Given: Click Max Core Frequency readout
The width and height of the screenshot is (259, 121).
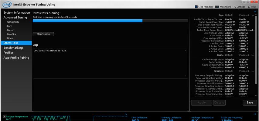Looking at the screenshot, I should pyautogui.click(x=232, y=119).
